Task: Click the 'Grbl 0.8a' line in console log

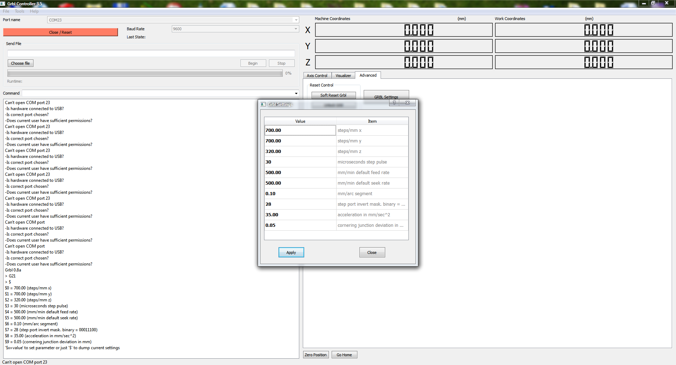Action: click(13, 270)
